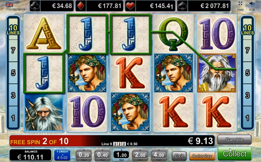Image resolution: width=261 pixels, height=162 pixels.
Task: Click the Gamble button
Action: point(235,140)
